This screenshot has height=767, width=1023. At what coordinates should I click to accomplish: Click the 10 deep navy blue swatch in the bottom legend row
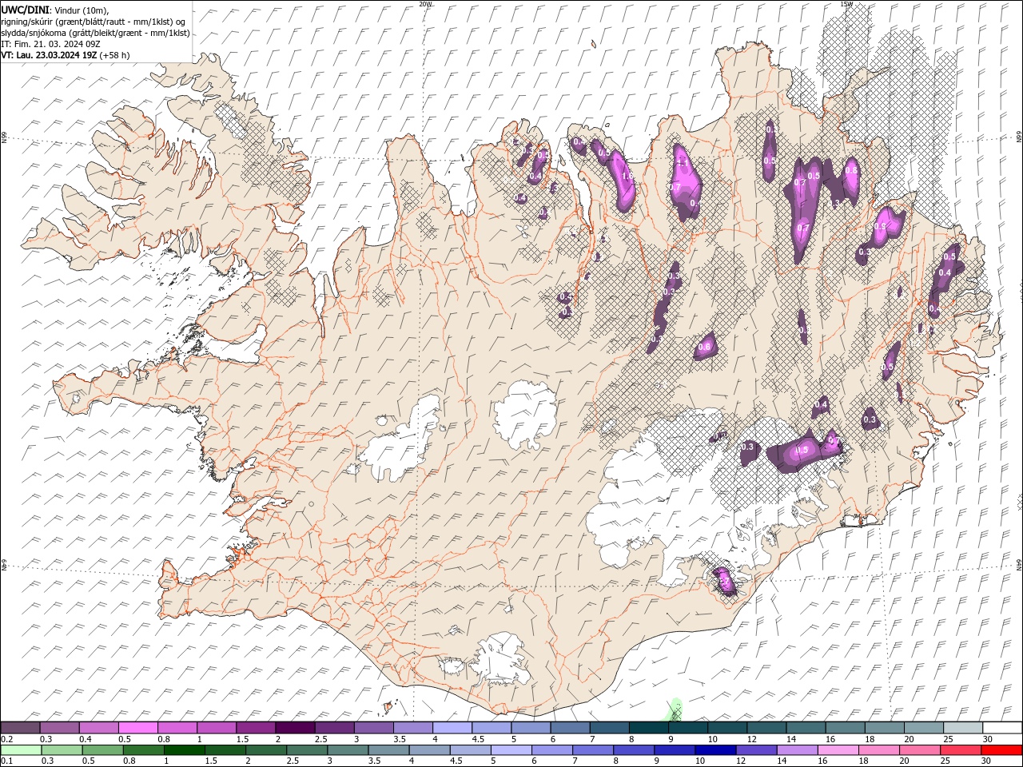[715, 750]
